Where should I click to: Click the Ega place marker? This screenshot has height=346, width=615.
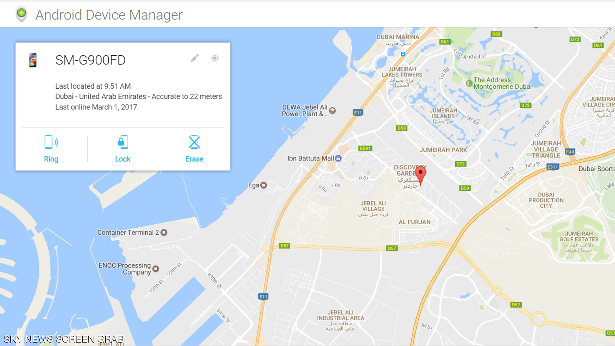coord(264,185)
